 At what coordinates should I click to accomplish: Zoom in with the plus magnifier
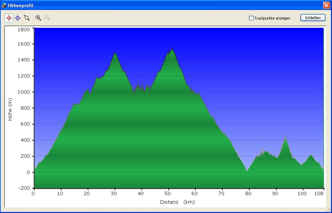click(x=38, y=18)
